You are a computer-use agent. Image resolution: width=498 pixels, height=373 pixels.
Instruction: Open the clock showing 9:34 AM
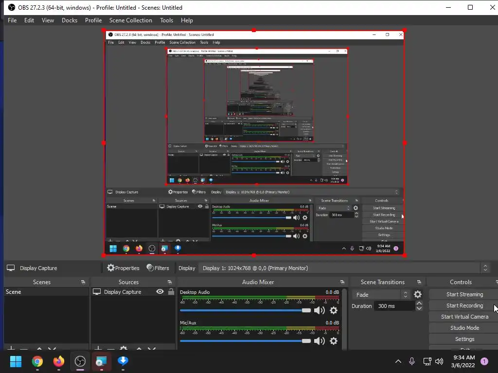coord(463,361)
